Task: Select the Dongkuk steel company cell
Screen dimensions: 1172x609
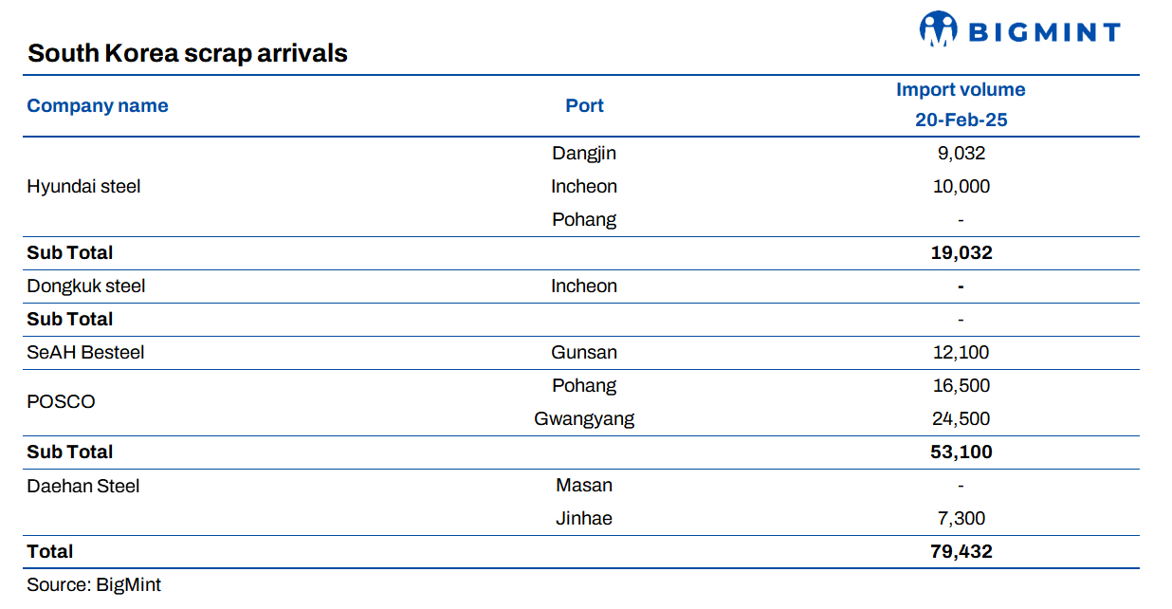Action: click(86, 286)
